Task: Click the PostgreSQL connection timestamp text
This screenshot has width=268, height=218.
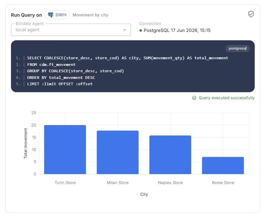Action: (x=177, y=31)
